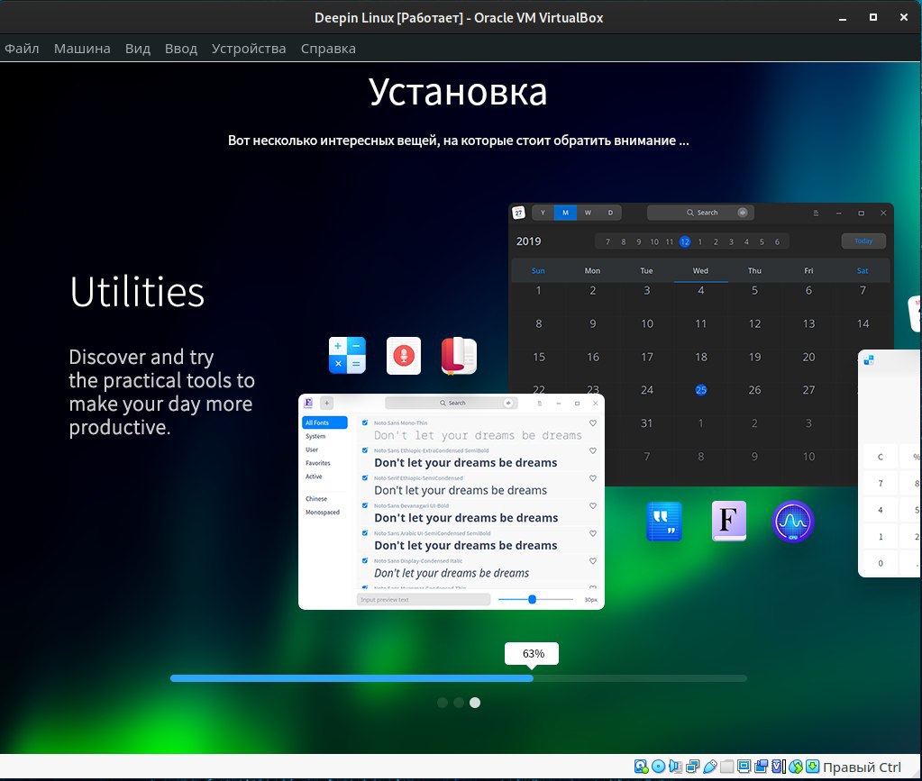The width and height of the screenshot is (922, 781).
Task: Select the Monospaced fonts category
Action: [323, 513]
